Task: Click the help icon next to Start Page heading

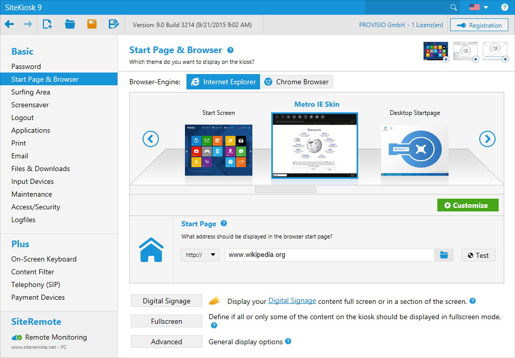Action: pos(223,224)
